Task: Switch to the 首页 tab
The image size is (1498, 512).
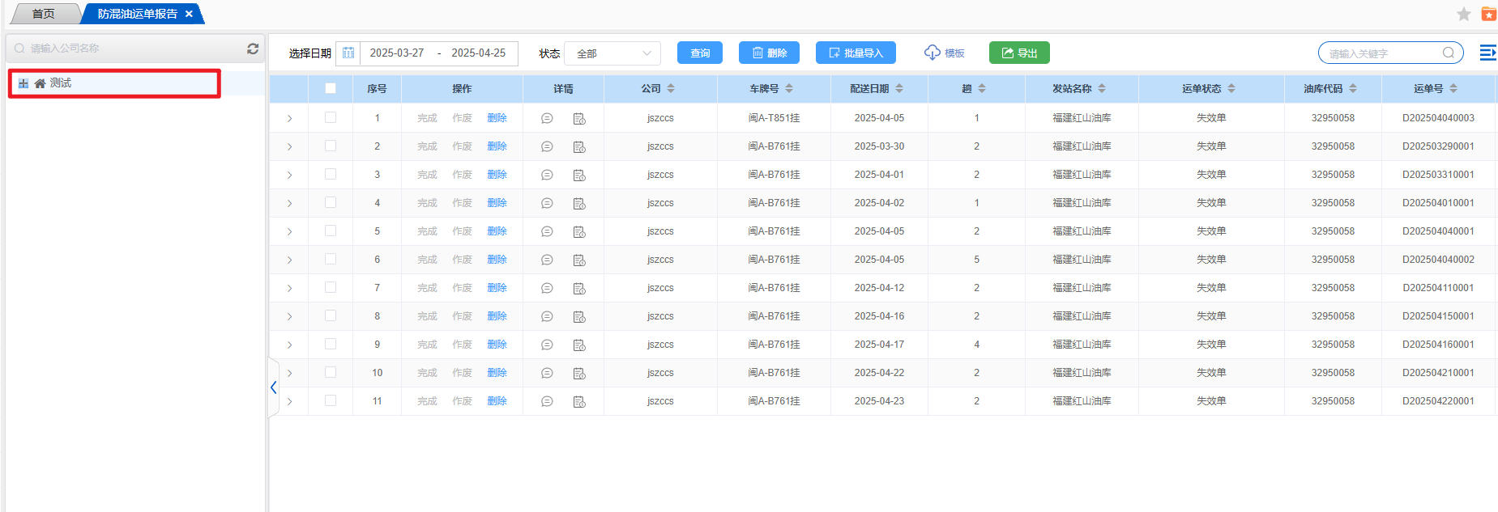Action: click(44, 14)
